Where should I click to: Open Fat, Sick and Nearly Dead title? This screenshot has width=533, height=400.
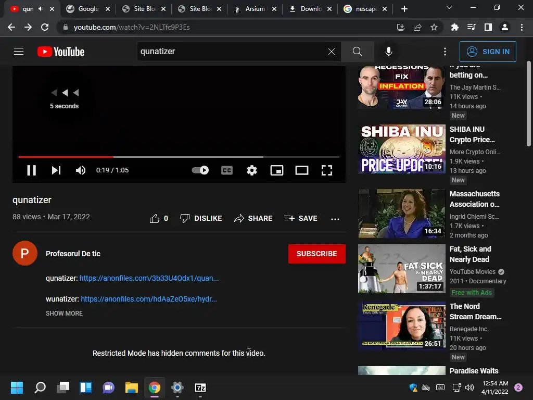(x=470, y=254)
